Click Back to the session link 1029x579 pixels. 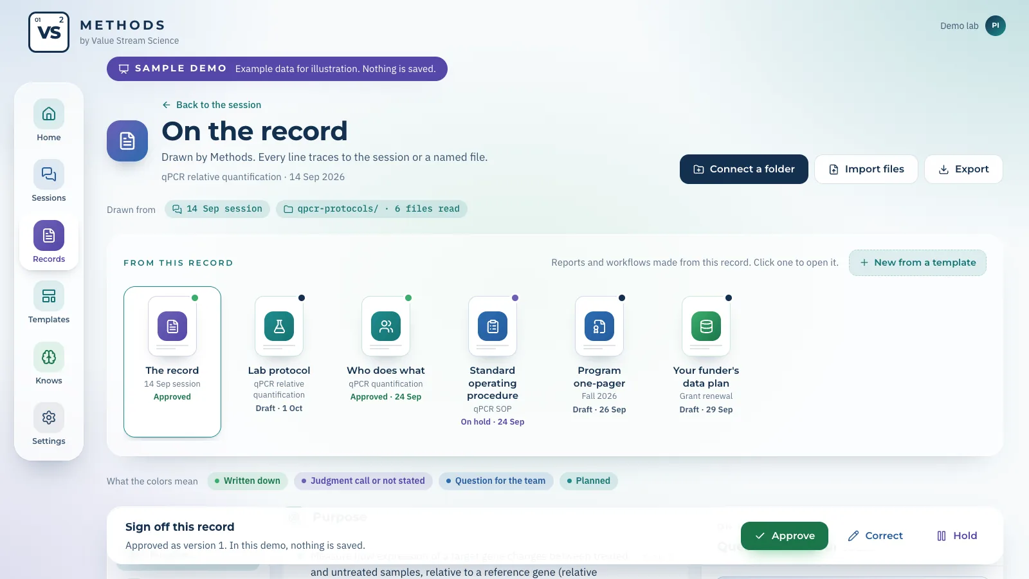[x=212, y=105]
